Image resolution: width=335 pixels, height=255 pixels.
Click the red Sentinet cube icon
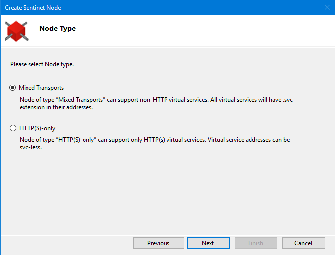pos(17,31)
